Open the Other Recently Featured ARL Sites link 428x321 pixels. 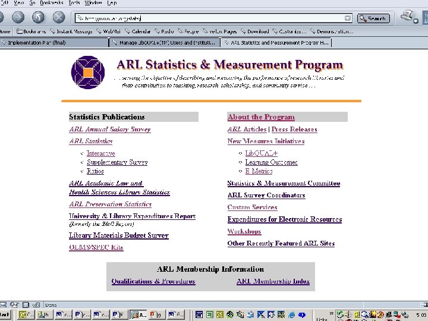[281, 244]
